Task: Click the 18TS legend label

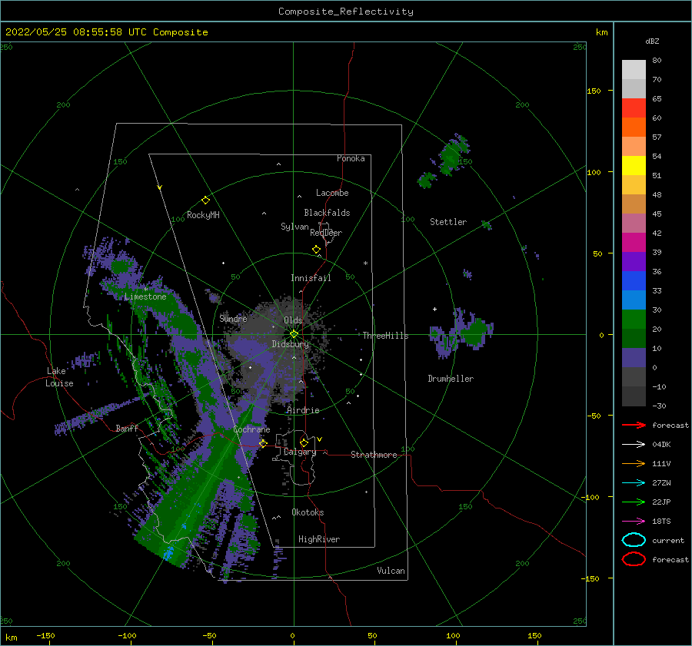Action: 661,522
